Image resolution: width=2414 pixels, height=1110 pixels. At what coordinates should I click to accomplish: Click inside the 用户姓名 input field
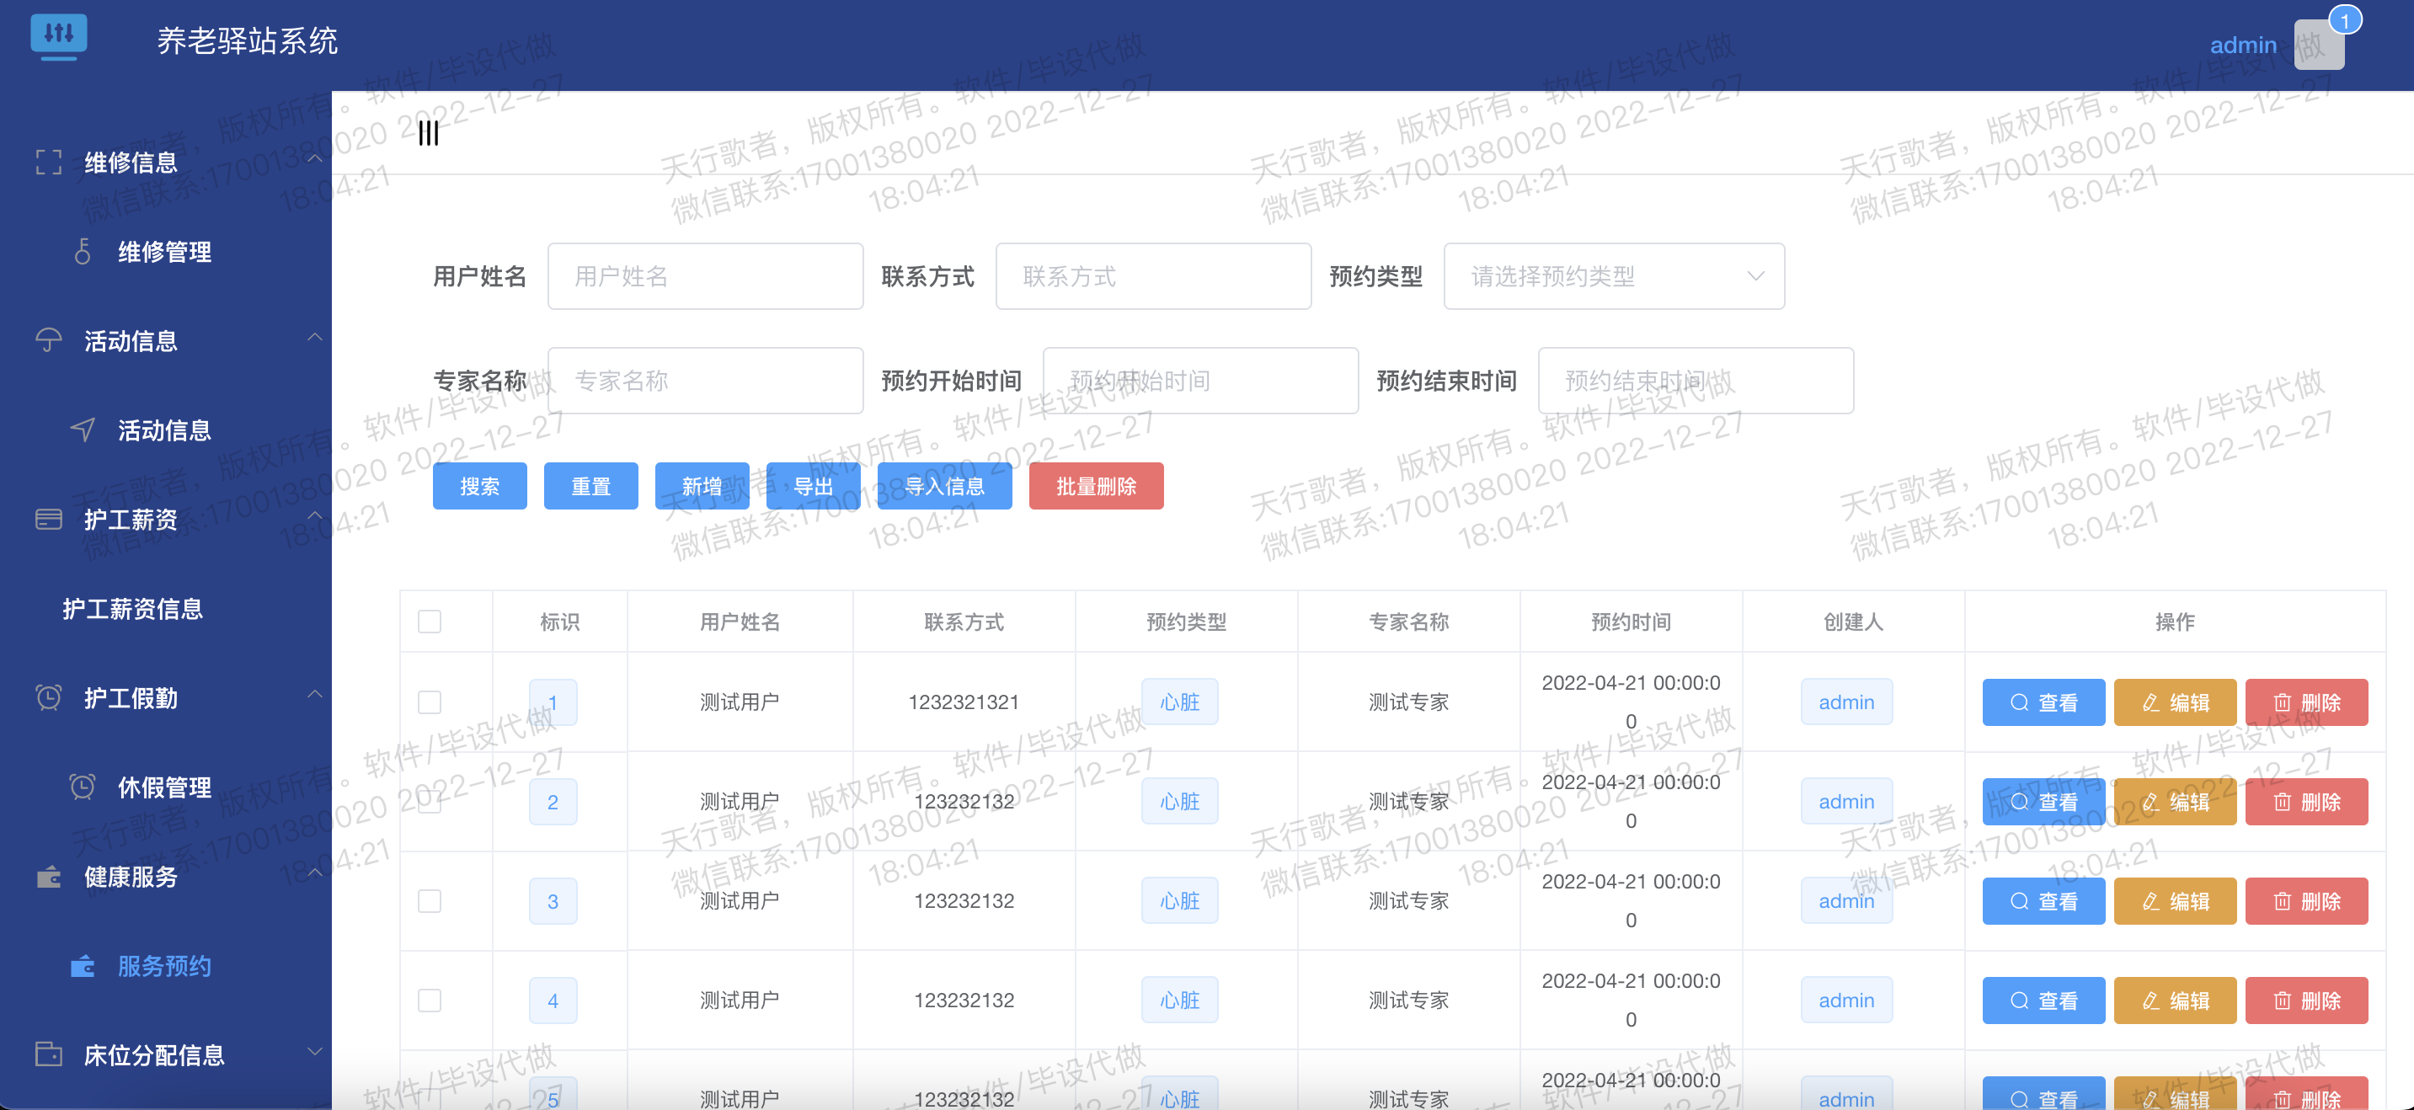tap(704, 275)
